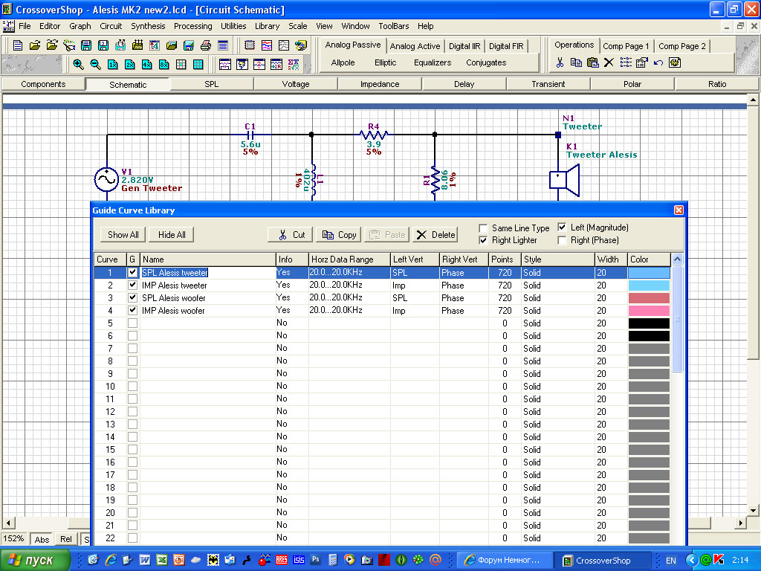761x571 pixels.
Task: Open Word from taskbar quick launch
Action: [145, 560]
